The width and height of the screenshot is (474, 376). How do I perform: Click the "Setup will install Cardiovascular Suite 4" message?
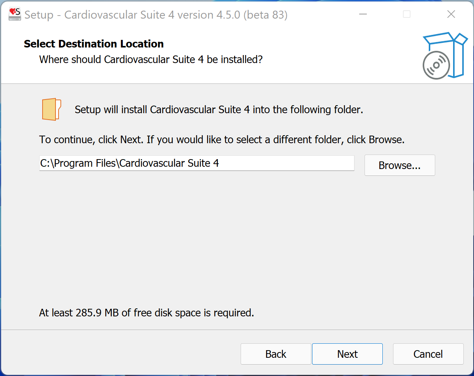[x=219, y=110]
